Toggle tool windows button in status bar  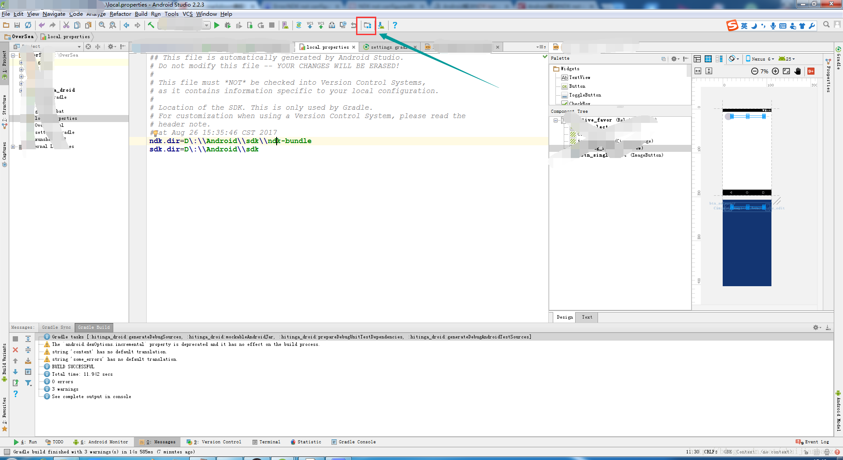[x=7, y=452]
